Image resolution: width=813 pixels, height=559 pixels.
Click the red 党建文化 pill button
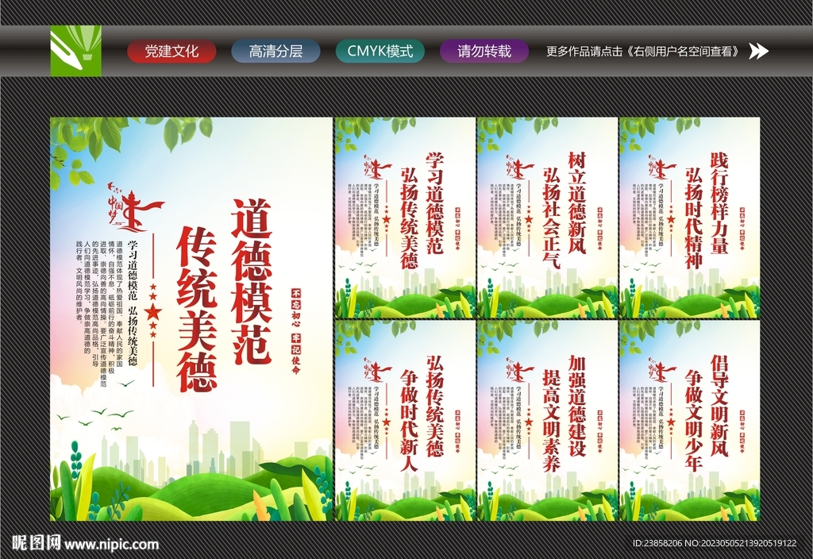click(x=171, y=52)
